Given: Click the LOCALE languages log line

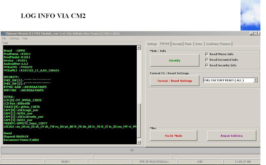Looking at the screenshot, I should (x=70, y=127).
